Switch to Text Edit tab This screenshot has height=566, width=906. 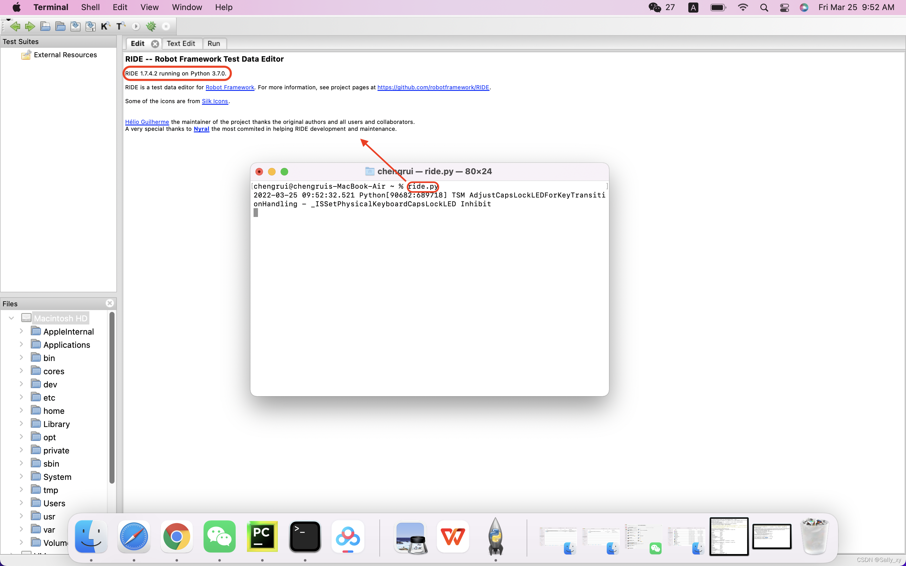tap(180, 43)
